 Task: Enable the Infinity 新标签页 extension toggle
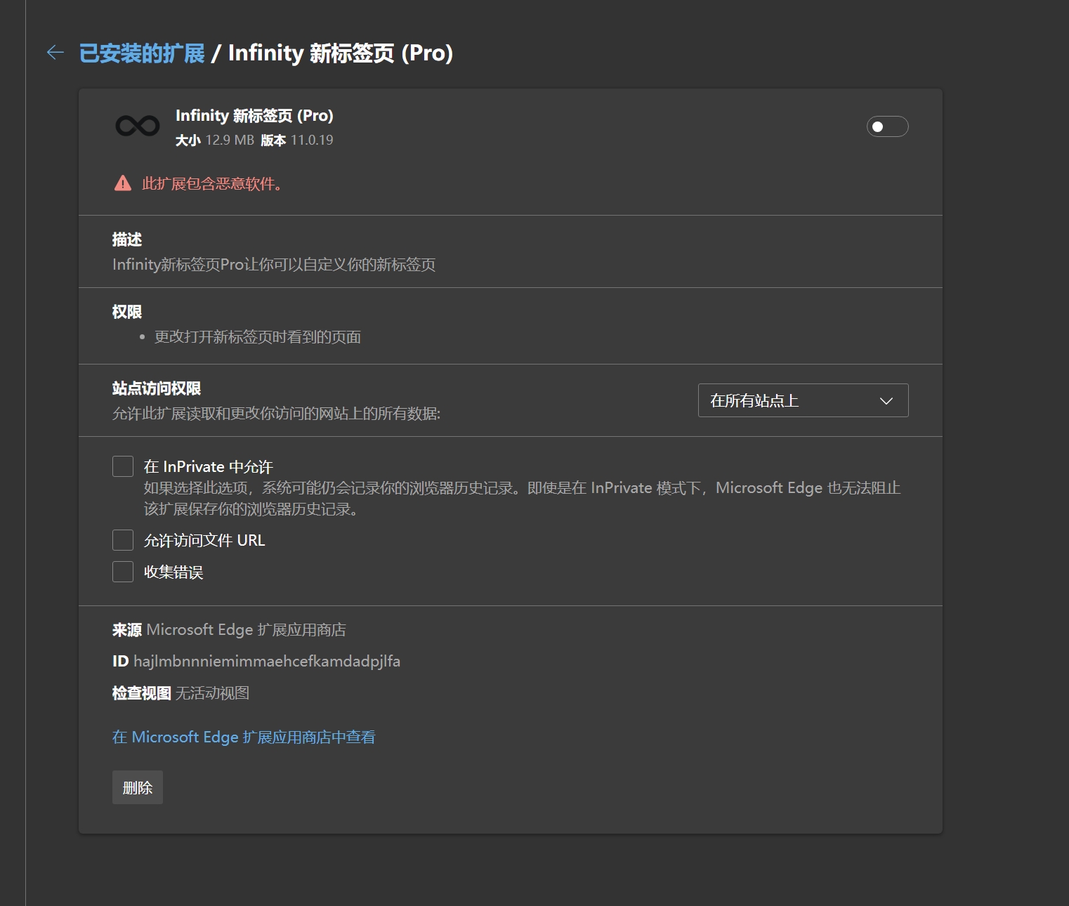click(x=887, y=127)
